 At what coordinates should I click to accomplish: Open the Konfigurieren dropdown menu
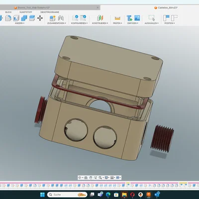[79, 23]
